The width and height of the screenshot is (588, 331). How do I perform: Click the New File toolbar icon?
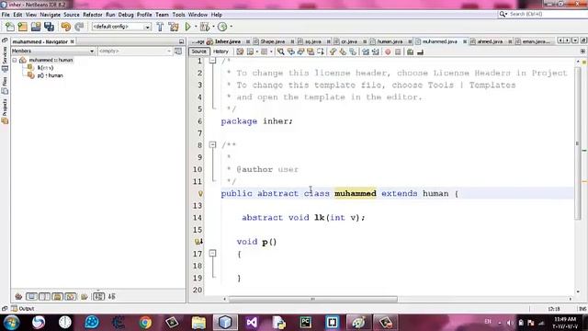pyautogui.click(x=10, y=27)
